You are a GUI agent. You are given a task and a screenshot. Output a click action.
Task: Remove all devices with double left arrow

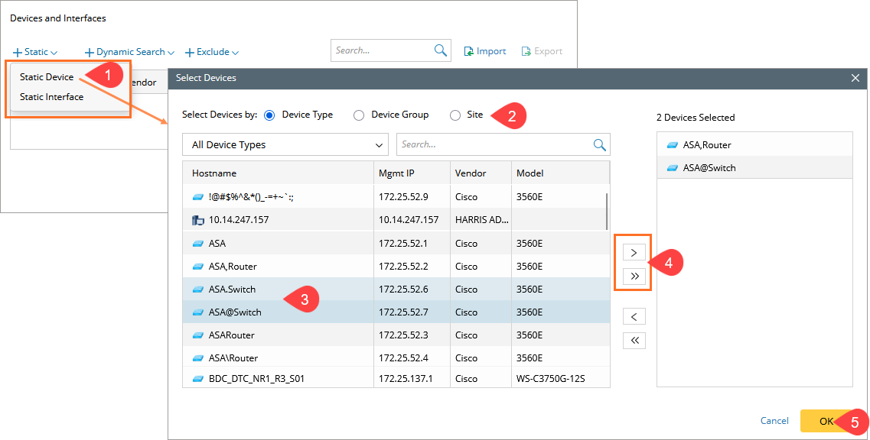coord(634,341)
